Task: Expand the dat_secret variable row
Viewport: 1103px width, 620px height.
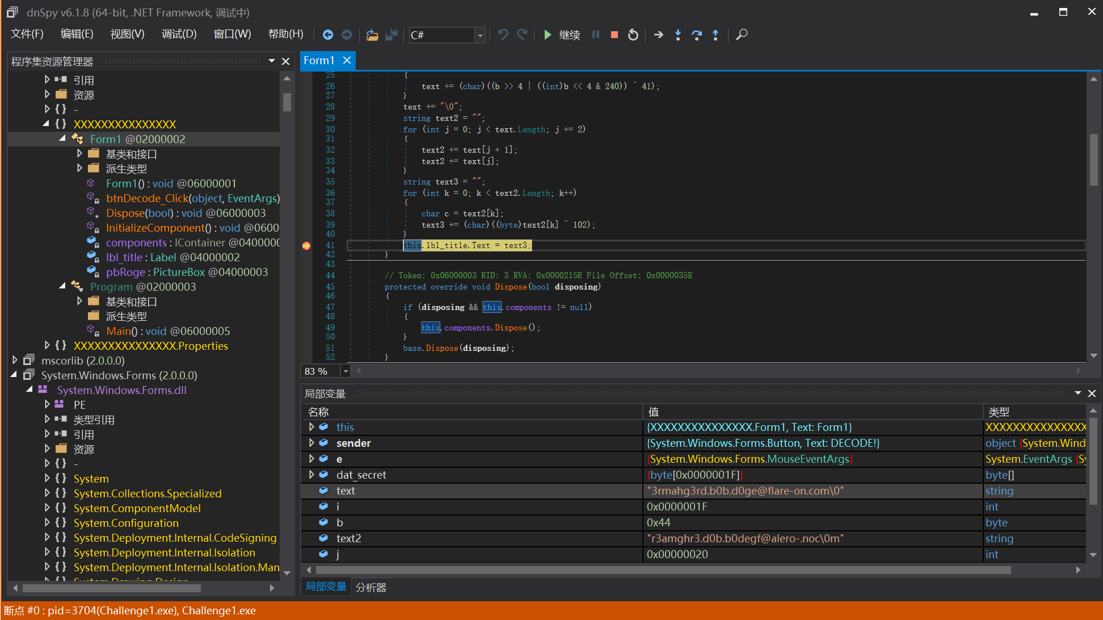Action: [311, 475]
